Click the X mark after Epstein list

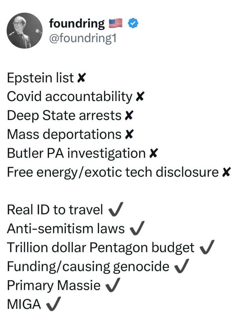[x=81, y=78]
